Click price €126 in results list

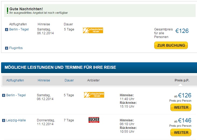coord(185,95)
